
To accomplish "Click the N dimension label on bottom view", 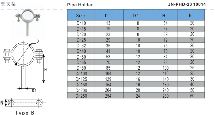I will point(2,103).
